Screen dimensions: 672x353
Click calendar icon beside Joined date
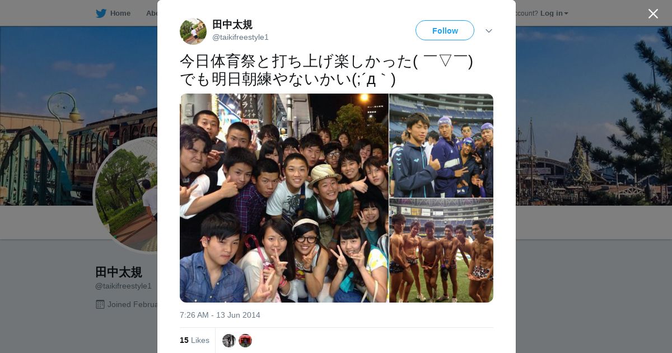(100, 304)
